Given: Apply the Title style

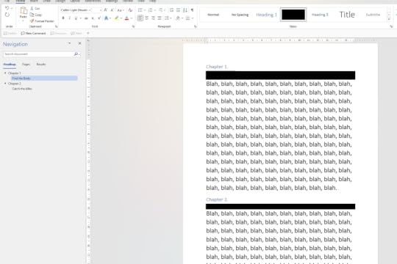Looking at the screenshot, I should pyautogui.click(x=347, y=15).
